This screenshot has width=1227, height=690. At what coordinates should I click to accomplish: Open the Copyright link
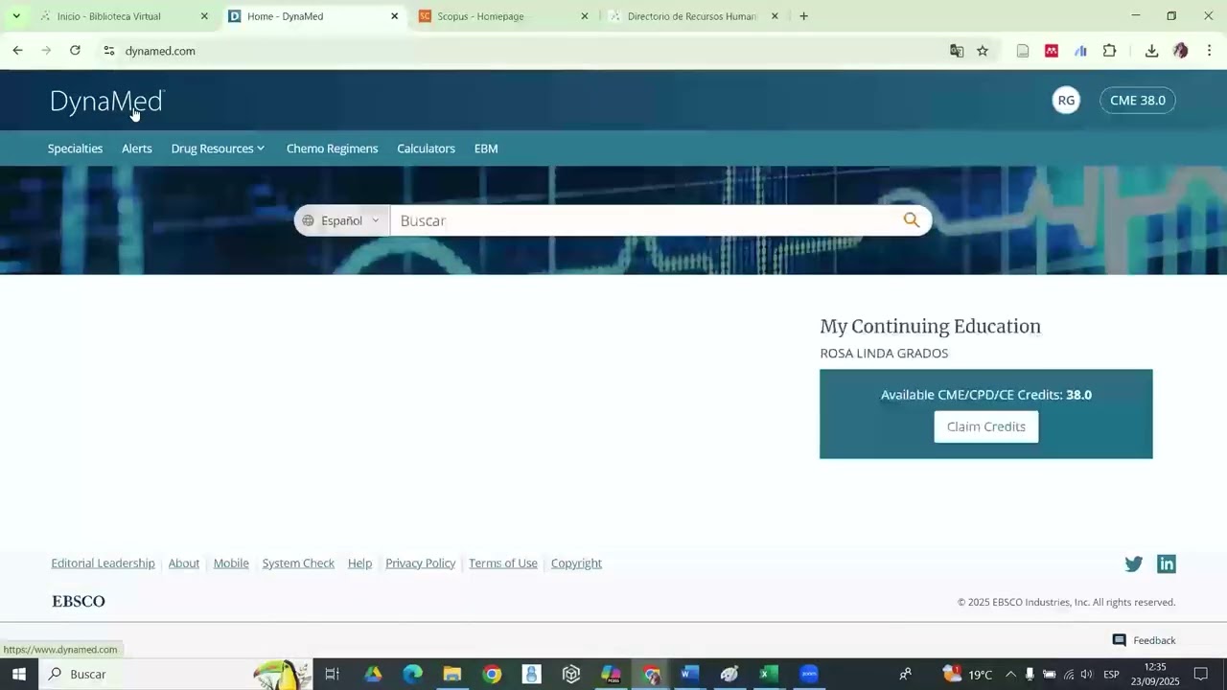coord(576,563)
